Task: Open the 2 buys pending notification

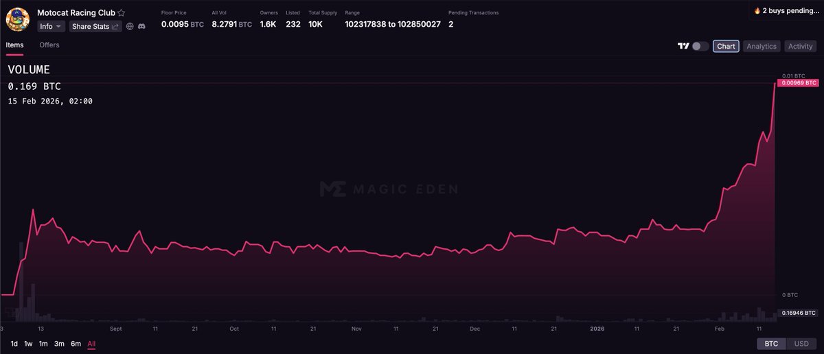Action: 787,11
